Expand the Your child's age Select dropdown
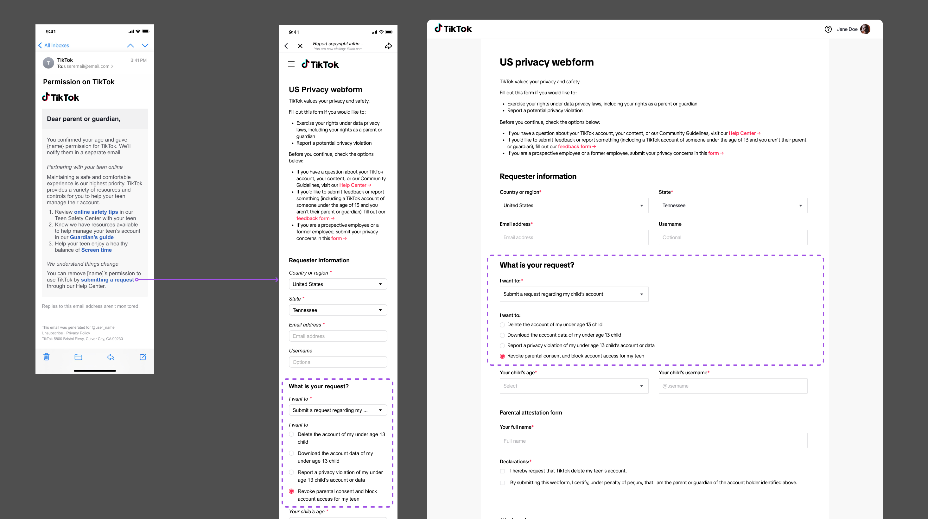Screen dimensions: 928x519 [574, 386]
